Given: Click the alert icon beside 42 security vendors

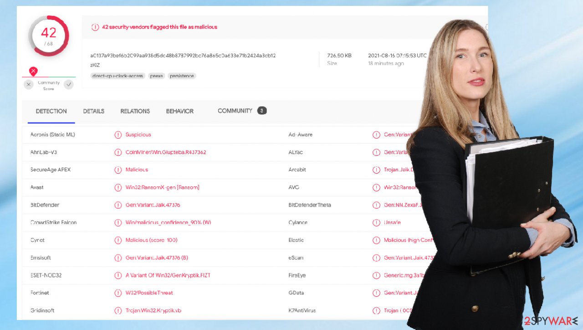Looking at the screenshot, I should pos(95,27).
